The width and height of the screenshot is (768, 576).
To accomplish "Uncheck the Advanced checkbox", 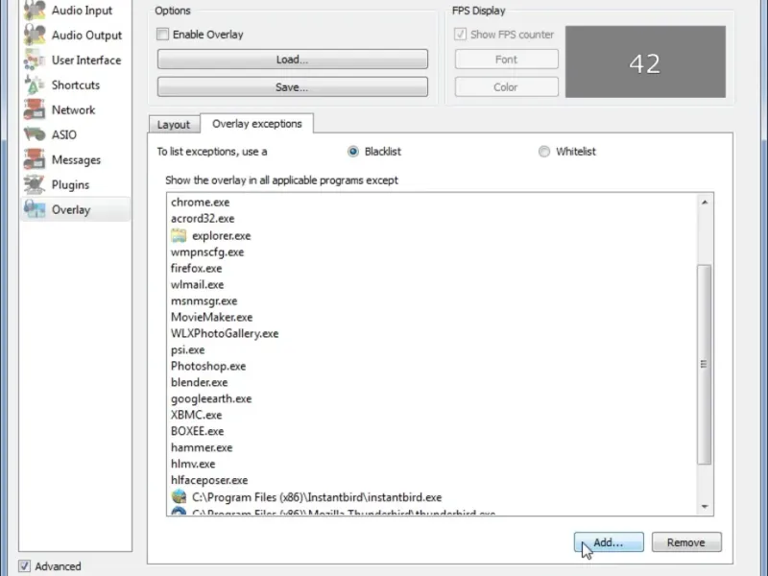I will (x=25, y=566).
